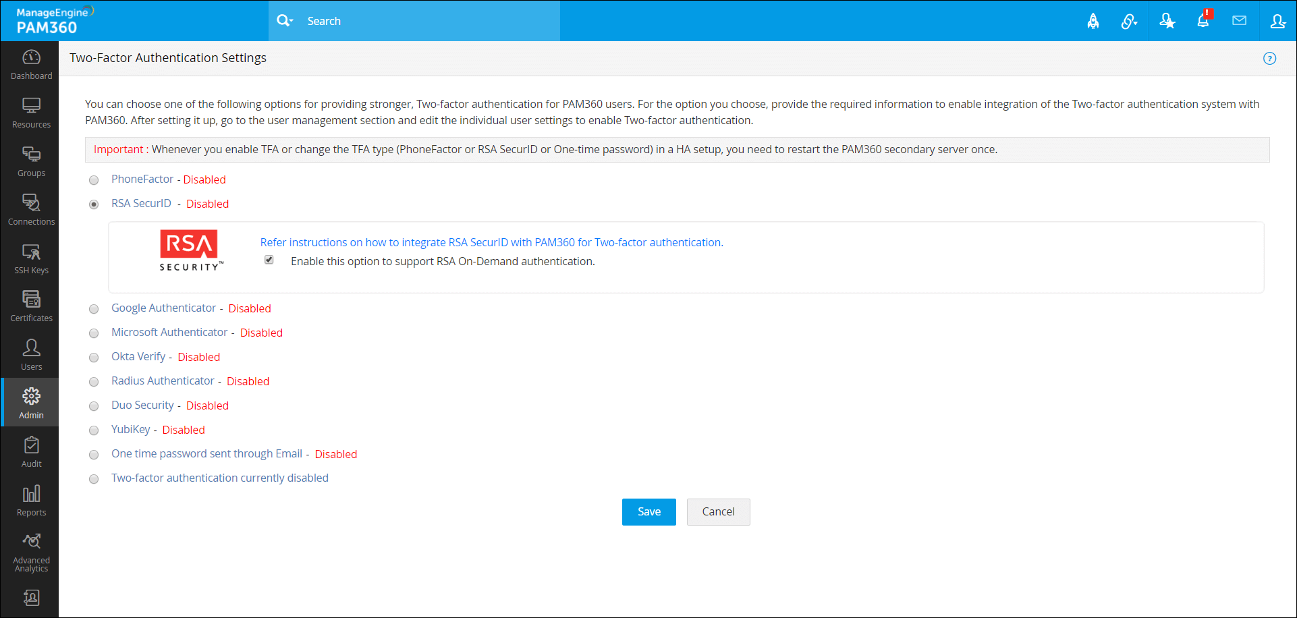
Task: Open the user profile icon
Action: (1277, 22)
